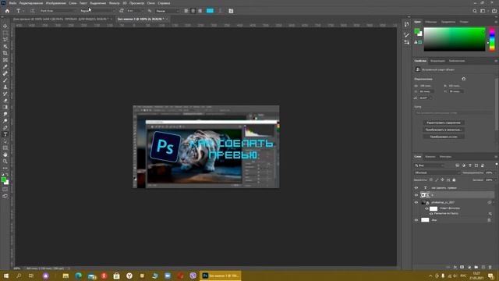Open the anti-aliasing method dropdown

click(x=167, y=11)
